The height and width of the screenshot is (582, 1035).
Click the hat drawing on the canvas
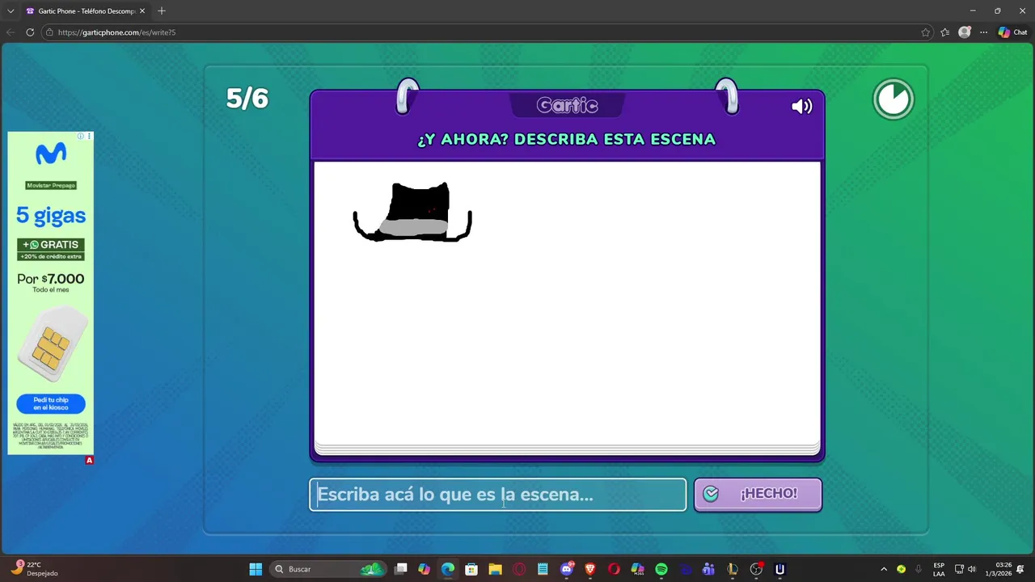(x=412, y=212)
